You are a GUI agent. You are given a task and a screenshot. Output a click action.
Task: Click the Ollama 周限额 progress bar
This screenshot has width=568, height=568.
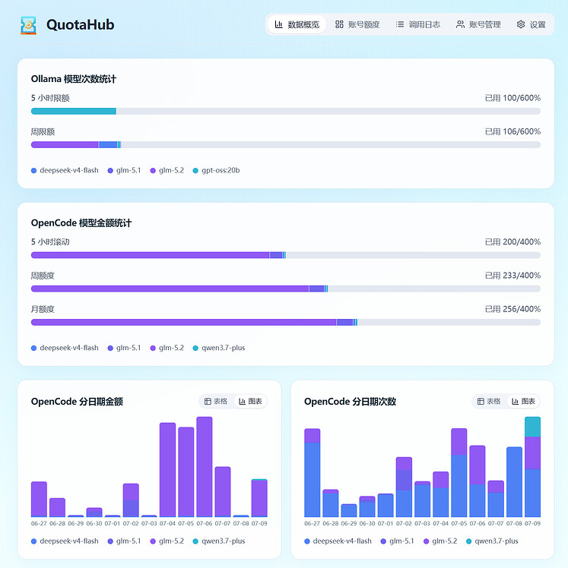pyautogui.click(x=286, y=144)
